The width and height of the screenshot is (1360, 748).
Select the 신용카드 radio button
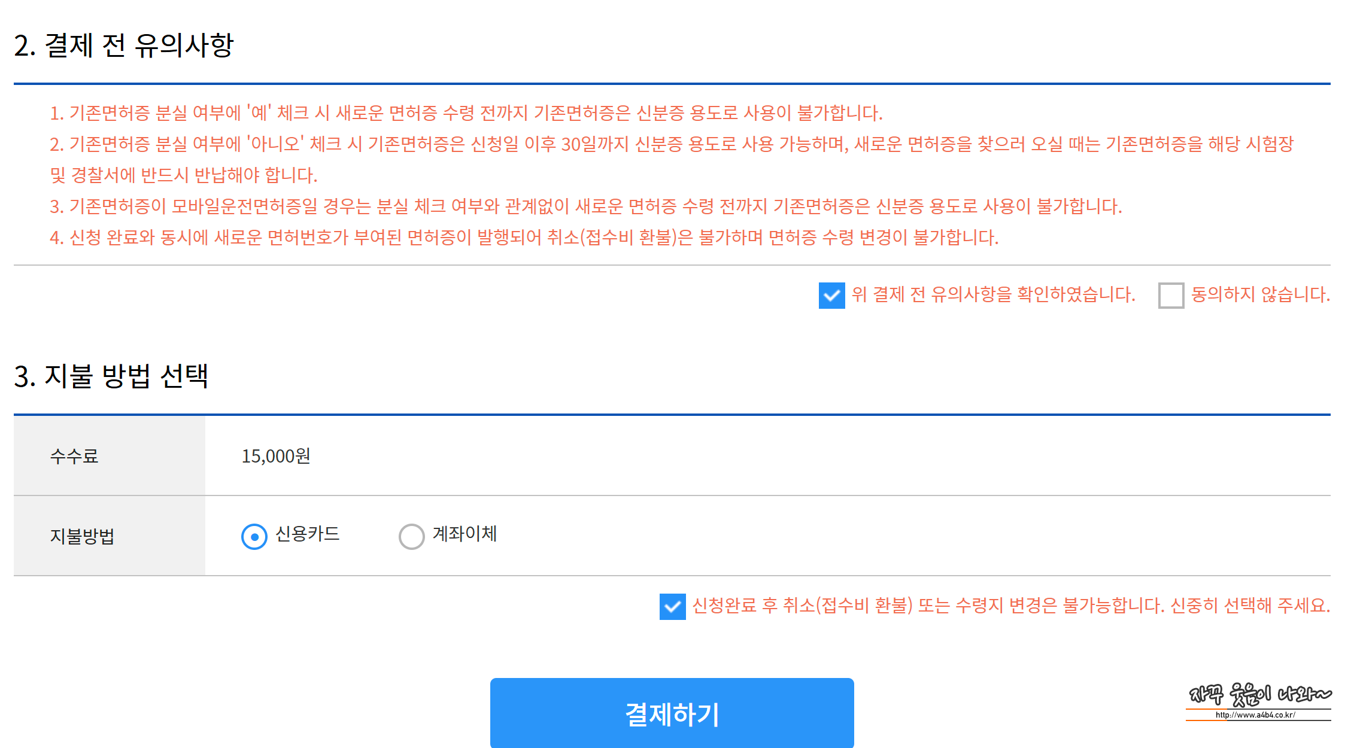(x=254, y=536)
